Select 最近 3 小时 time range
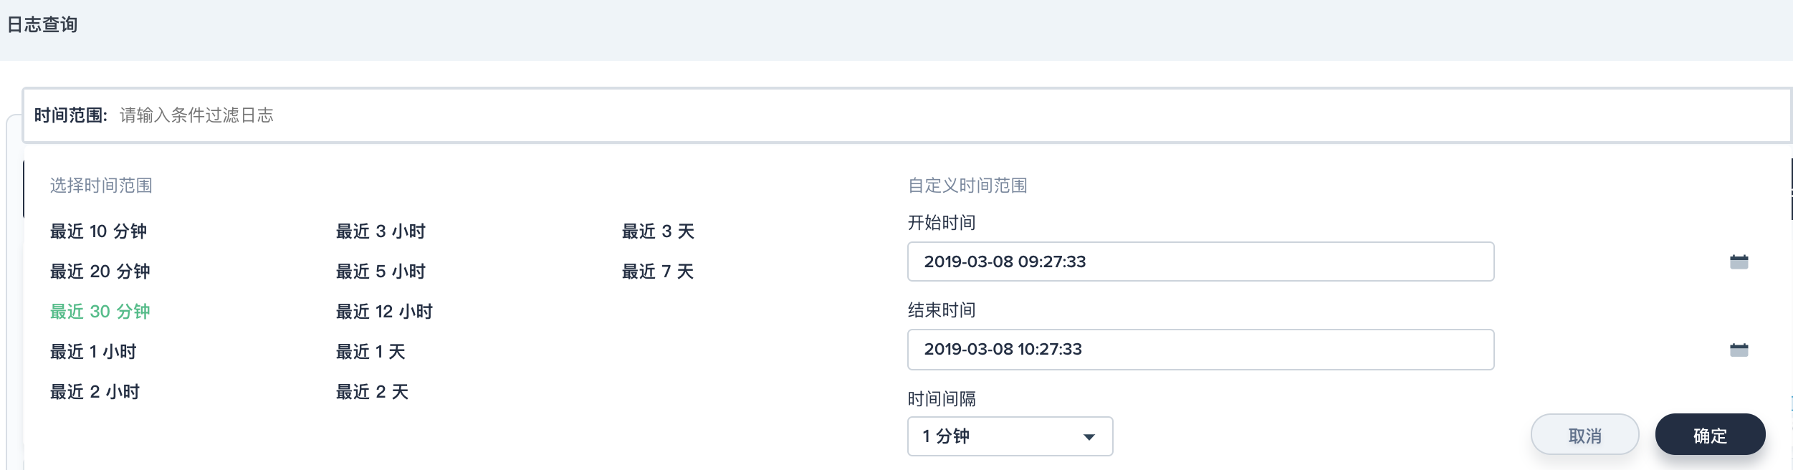 pyautogui.click(x=381, y=231)
